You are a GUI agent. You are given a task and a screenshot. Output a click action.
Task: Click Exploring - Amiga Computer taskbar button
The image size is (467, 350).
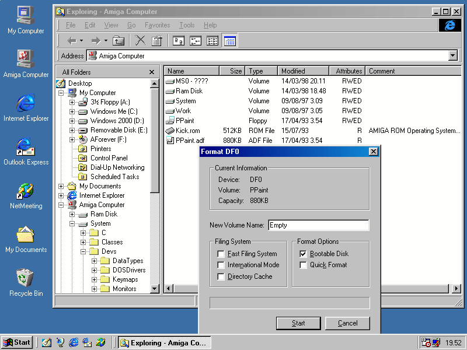click(x=165, y=342)
